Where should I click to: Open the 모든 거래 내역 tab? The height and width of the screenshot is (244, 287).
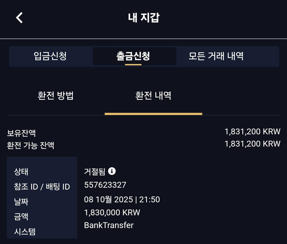[216, 56]
